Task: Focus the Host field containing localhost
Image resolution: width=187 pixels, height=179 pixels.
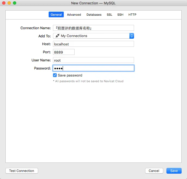Action: click(93, 44)
